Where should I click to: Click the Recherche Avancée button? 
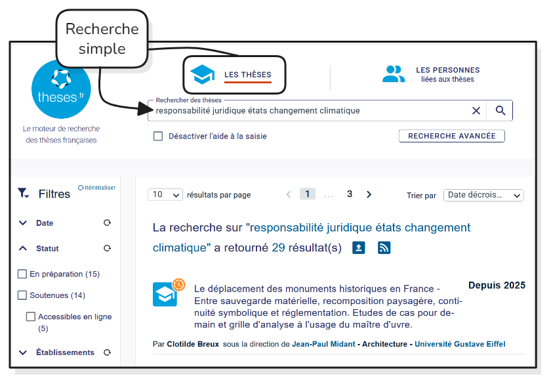pos(451,136)
